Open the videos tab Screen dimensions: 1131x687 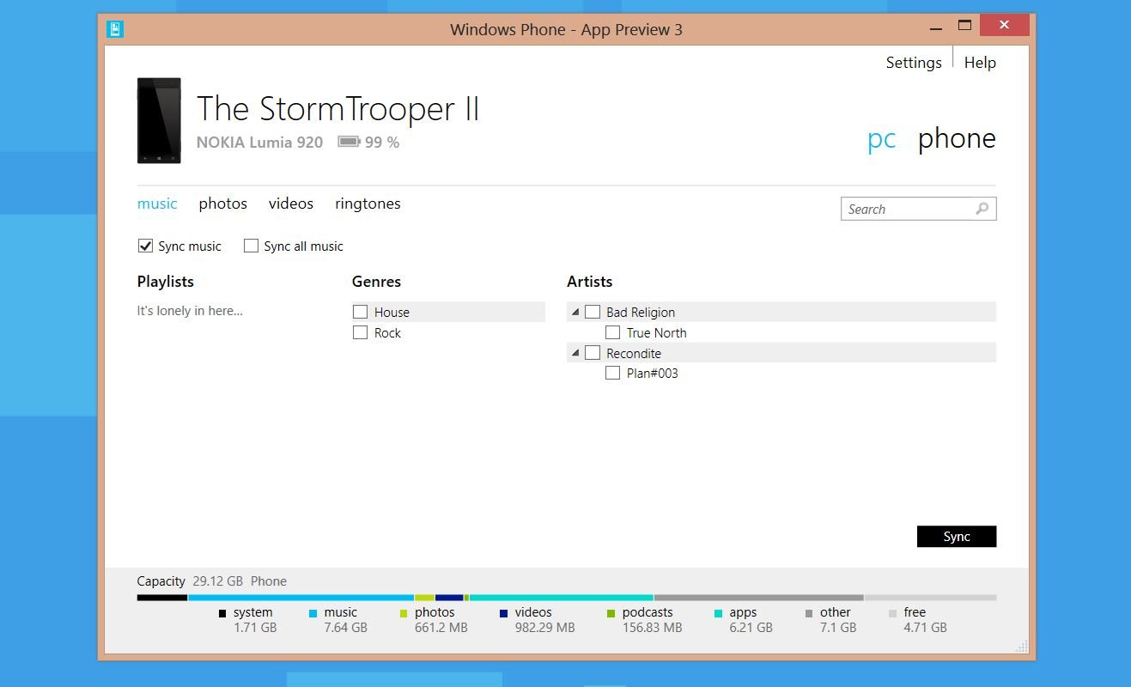[x=290, y=204]
